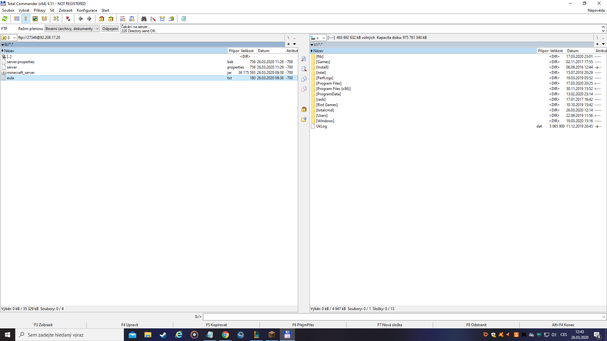Open the Nápověda help menu
This screenshot has height=341, width=607.
click(x=596, y=10)
